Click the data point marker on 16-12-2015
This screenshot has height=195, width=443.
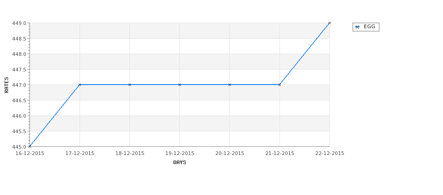coord(30,146)
